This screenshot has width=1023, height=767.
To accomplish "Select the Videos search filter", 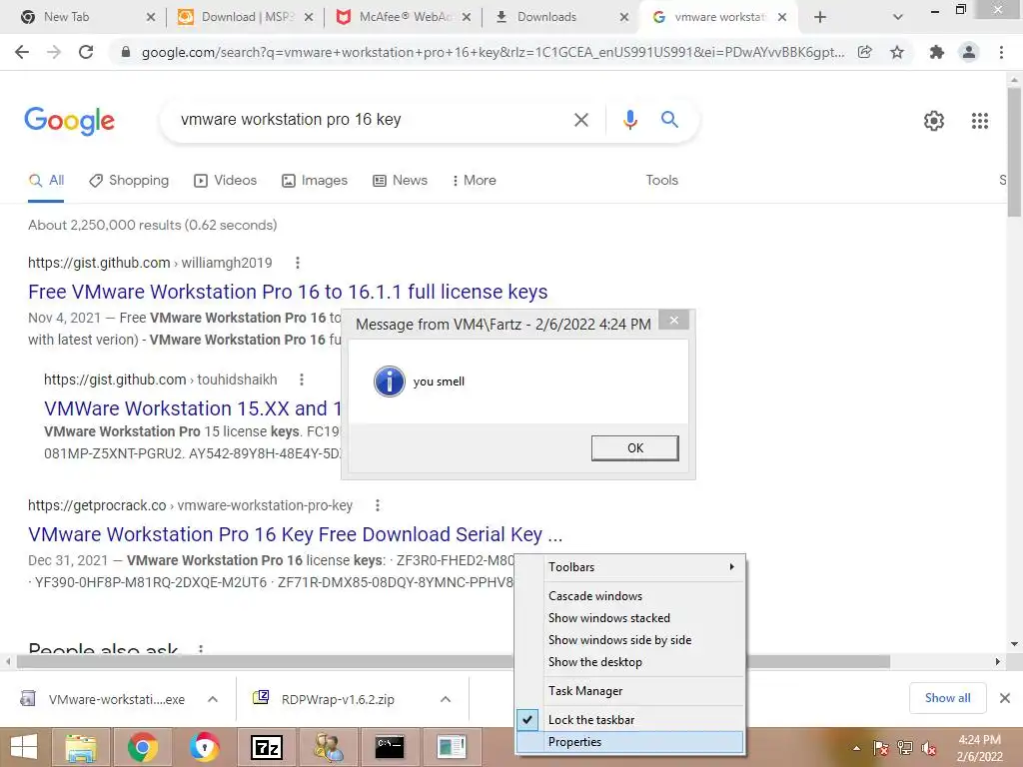I will coord(225,181).
